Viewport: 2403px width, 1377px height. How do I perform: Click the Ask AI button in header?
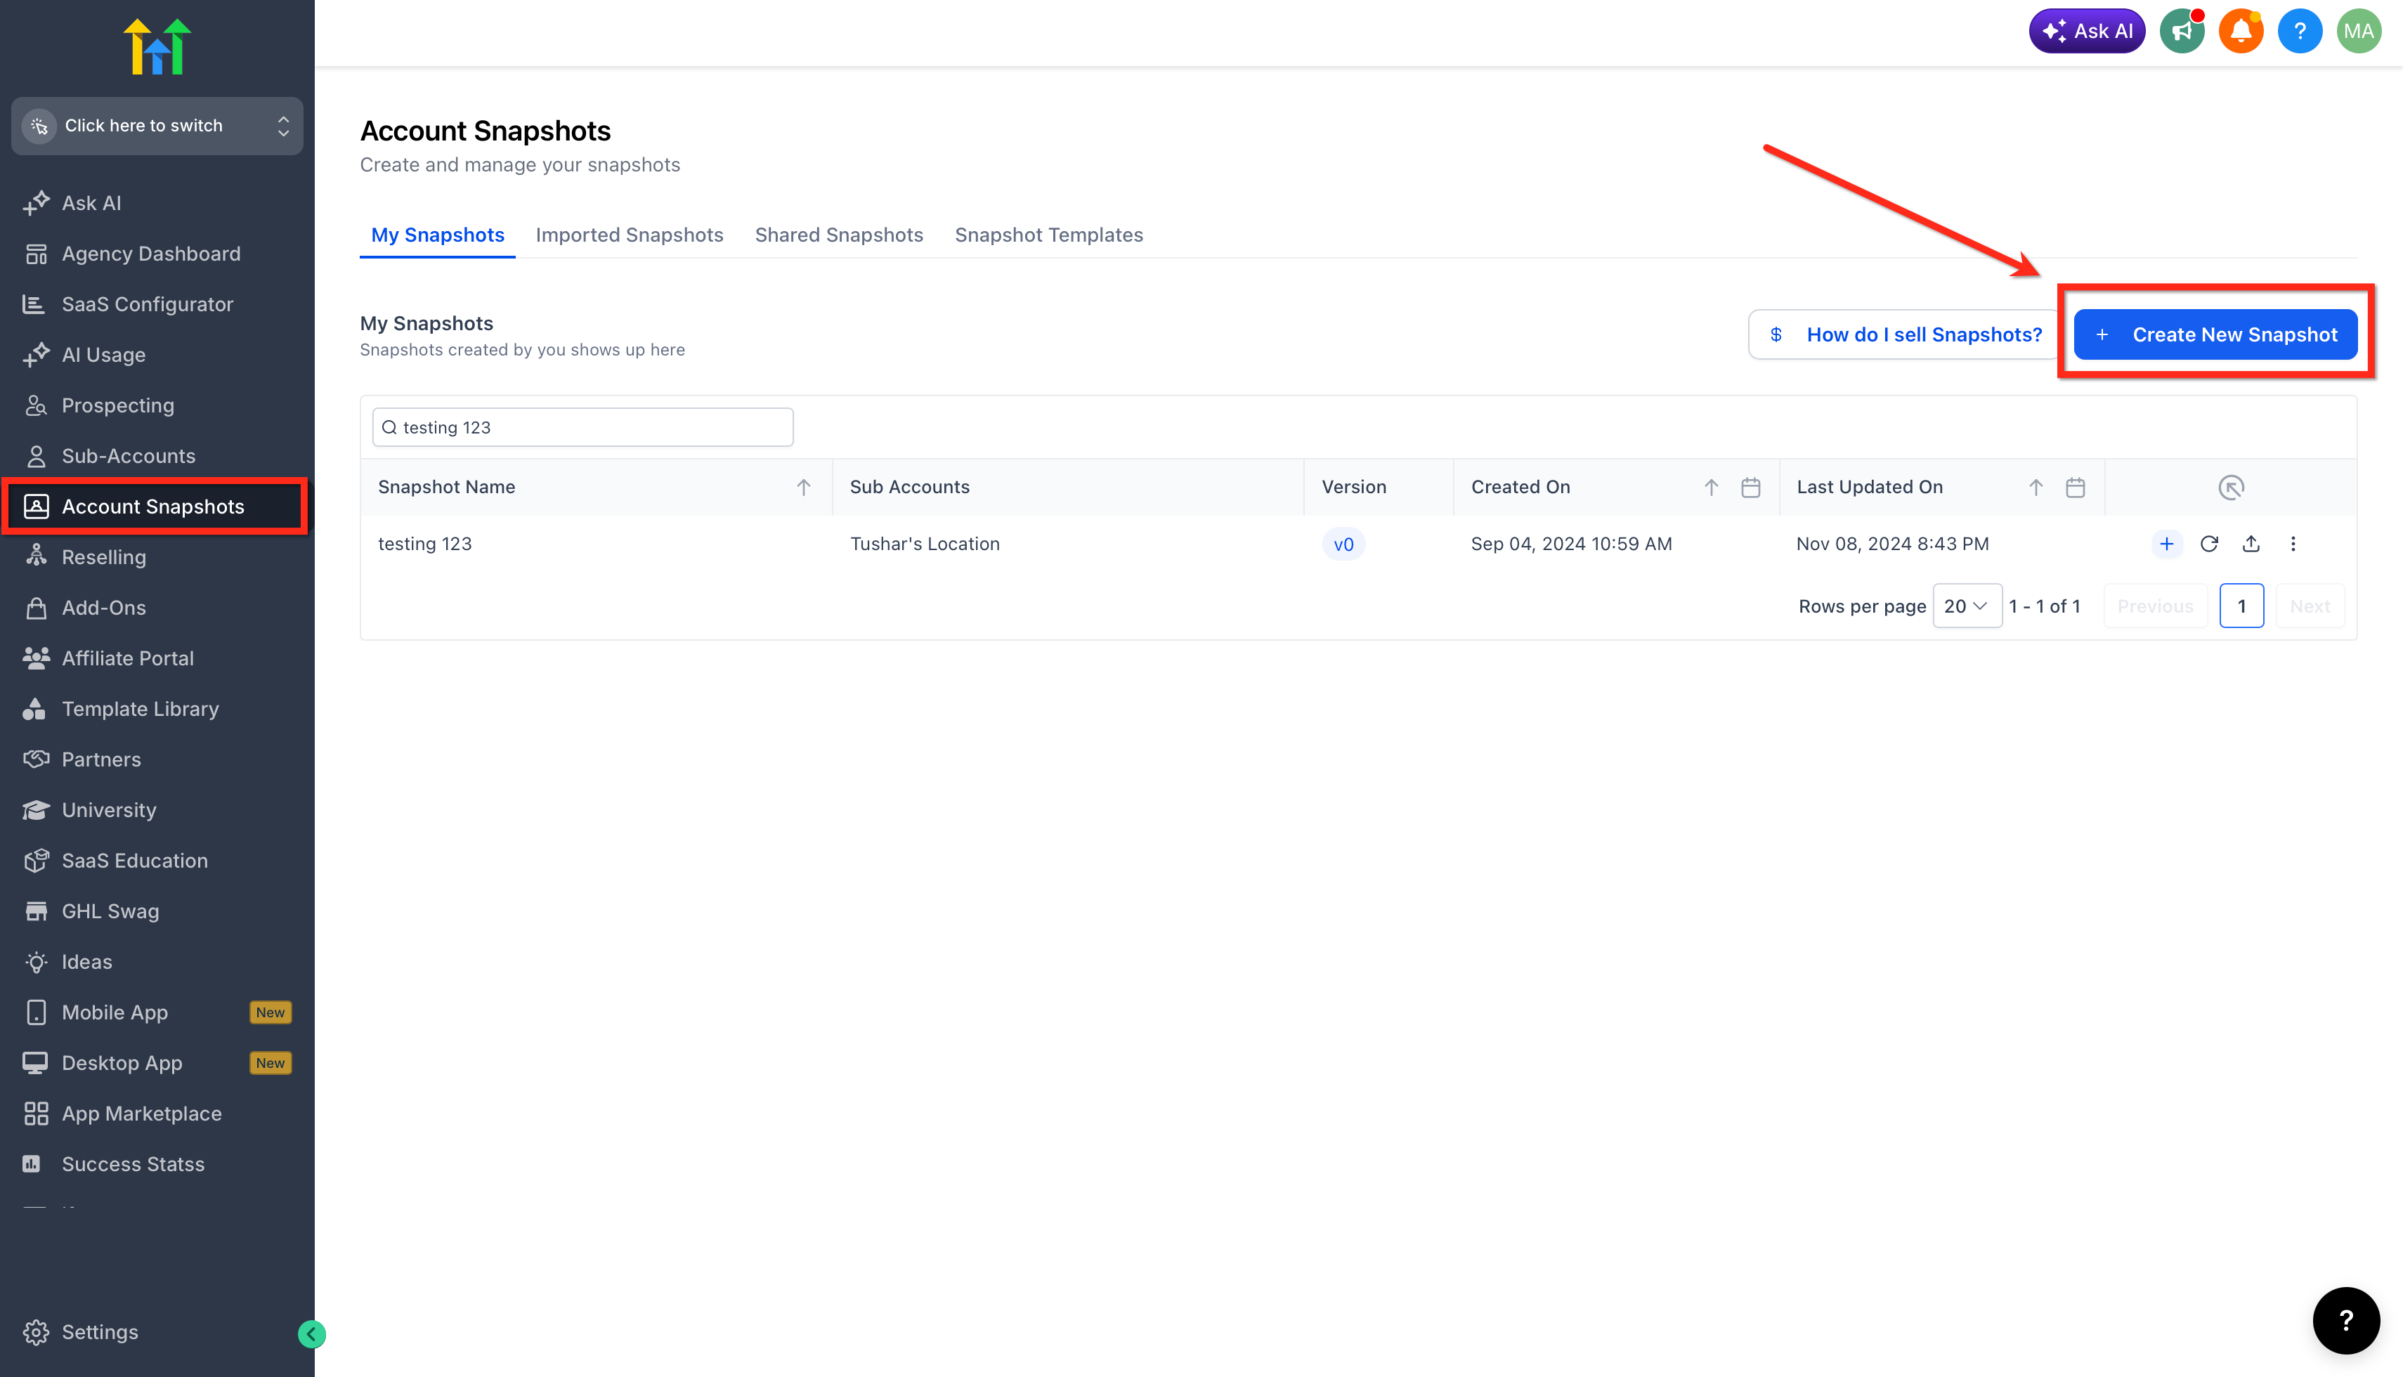point(2086,31)
